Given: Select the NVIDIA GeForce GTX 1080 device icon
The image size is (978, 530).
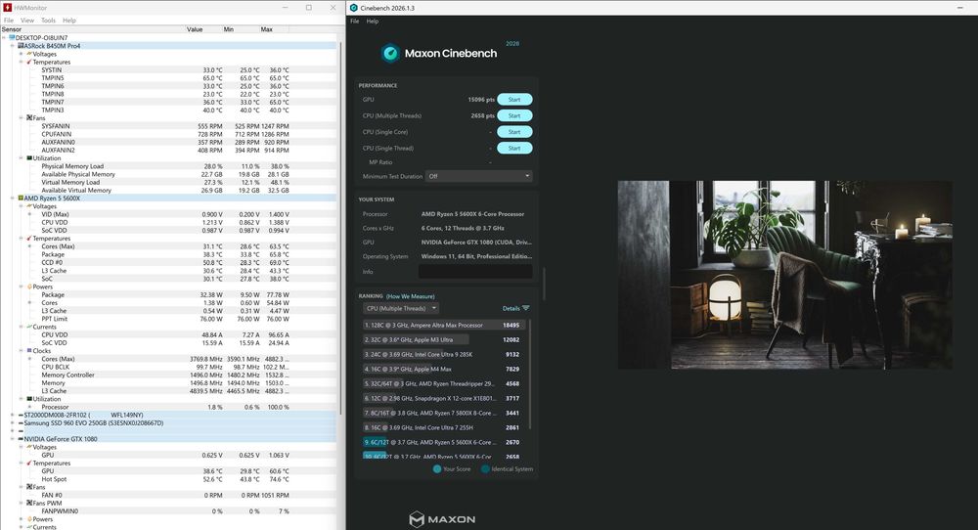Looking at the screenshot, I should click(21, 439).
